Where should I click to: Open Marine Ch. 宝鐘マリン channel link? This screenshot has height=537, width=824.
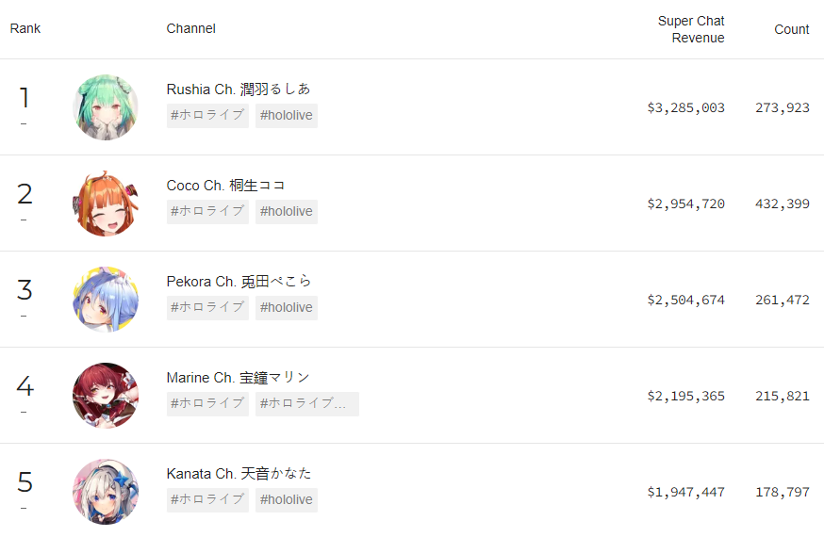[x=238, y=377]
